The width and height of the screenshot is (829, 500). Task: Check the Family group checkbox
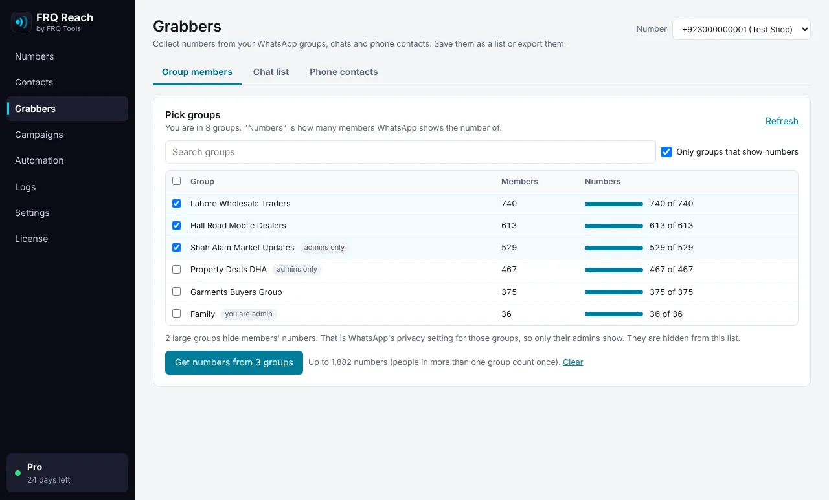coord(176,314)
